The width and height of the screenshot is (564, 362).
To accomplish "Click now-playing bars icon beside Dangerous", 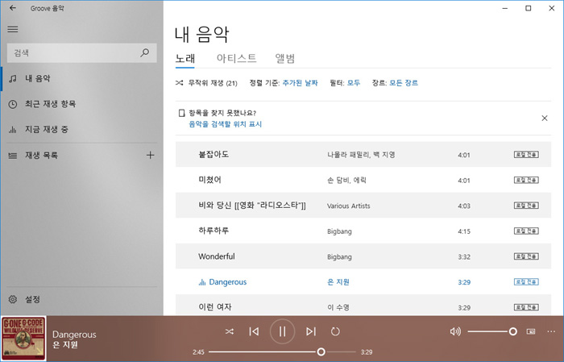I will click(201, 282).
